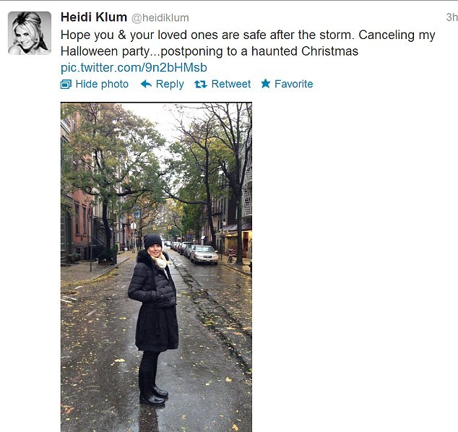Image resolution: width=458 pixels, height=432 pixels.
Task: Click the Retweet text link
Action: click(231, 84)
